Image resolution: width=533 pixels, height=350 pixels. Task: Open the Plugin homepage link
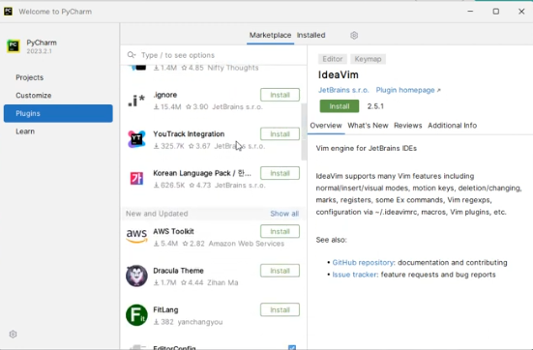pyautogui.click(x=408, y=90)
